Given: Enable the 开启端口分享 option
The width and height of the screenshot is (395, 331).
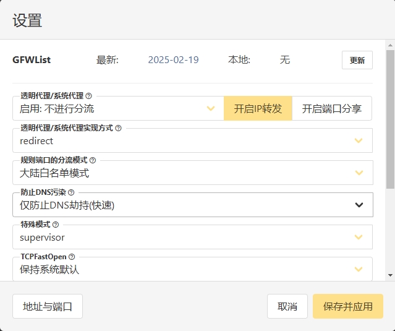Looking at the screenshot, I should click(332, 108).
